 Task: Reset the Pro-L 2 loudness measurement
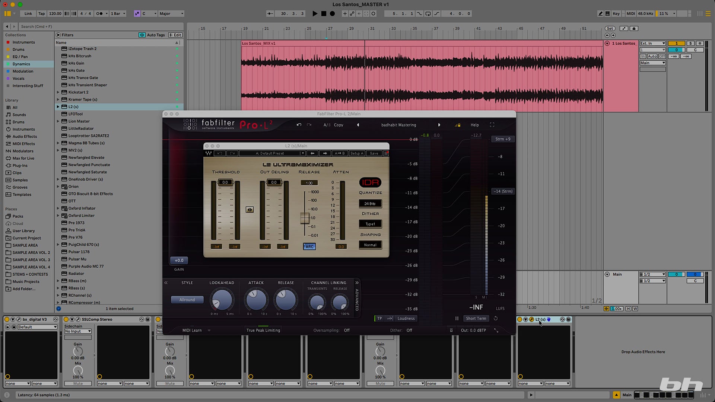click(496, 319)
